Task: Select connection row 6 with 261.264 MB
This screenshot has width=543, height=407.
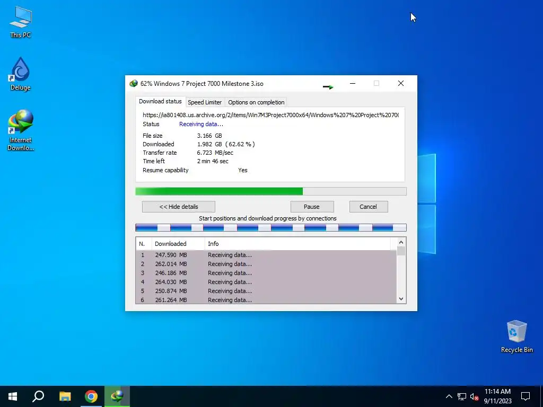Action: (266, 300)
